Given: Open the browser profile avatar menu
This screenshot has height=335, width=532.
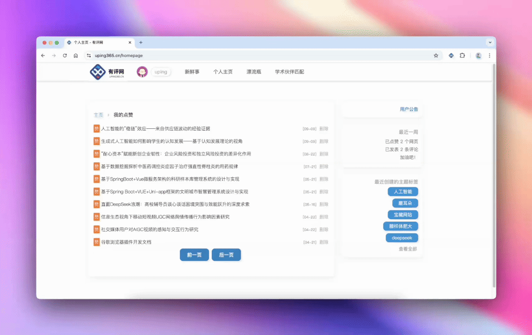Looking at the screenshot, I should click(478, 56).
